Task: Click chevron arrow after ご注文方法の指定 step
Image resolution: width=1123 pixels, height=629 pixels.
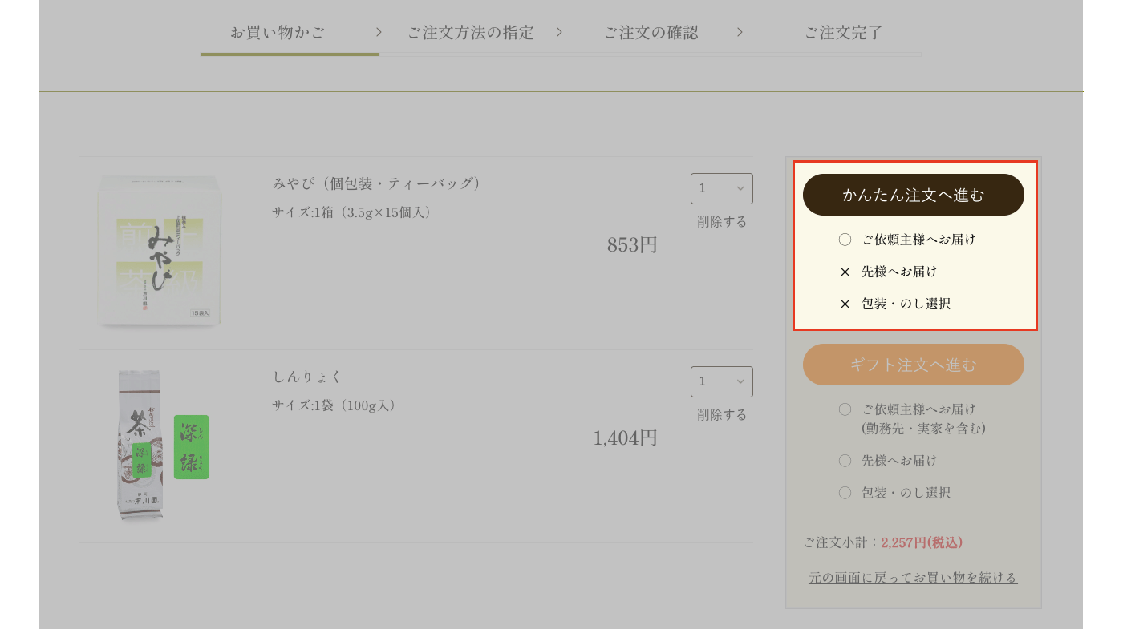Action: coord(559,32)
